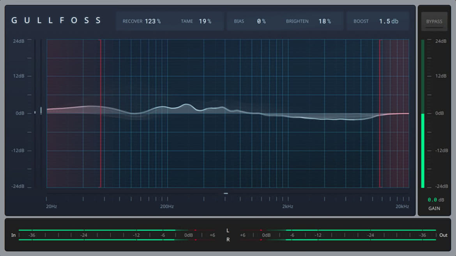This screenshot has width=456, height=256.
Task: Click the 200Hz frequency axis label
Action: coord(167,206)
